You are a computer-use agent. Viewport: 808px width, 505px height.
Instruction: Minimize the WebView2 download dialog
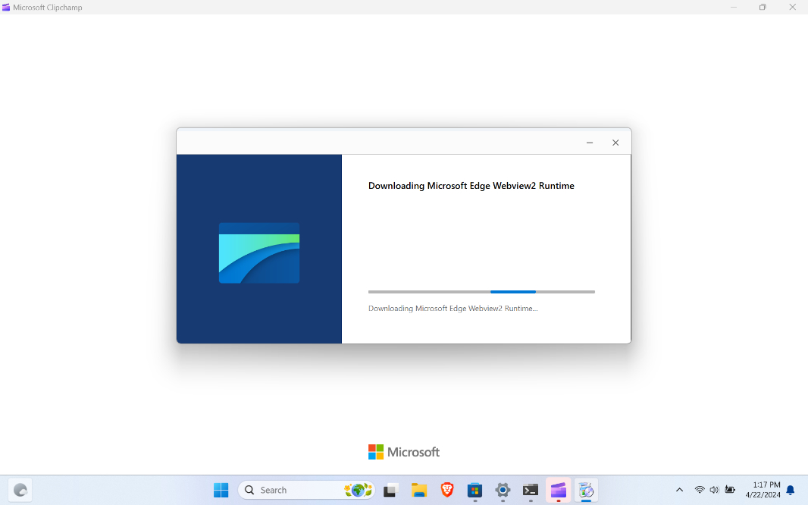(590, 143)
